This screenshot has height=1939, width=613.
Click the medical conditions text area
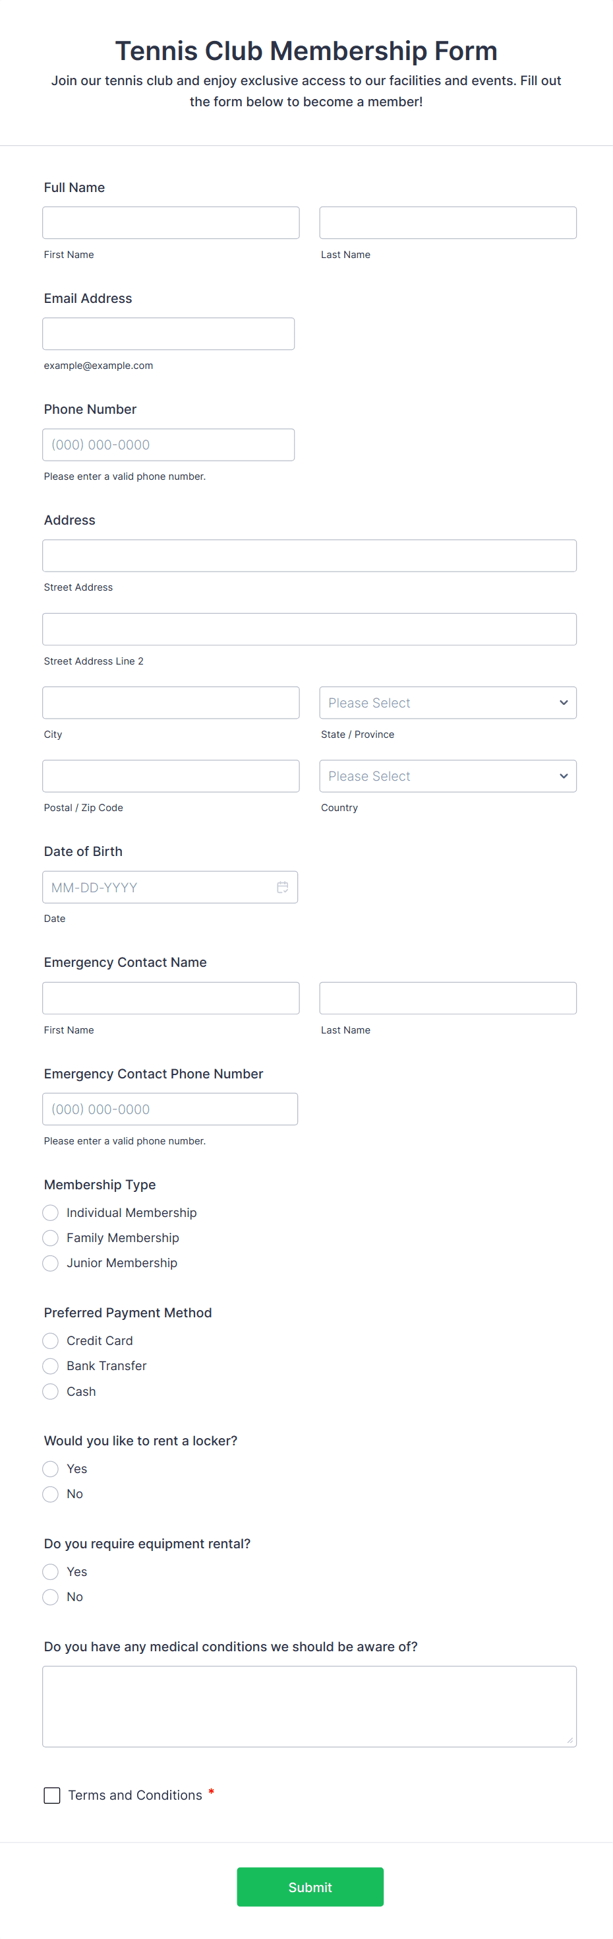pyautogui.click(x=309, y=1705)
